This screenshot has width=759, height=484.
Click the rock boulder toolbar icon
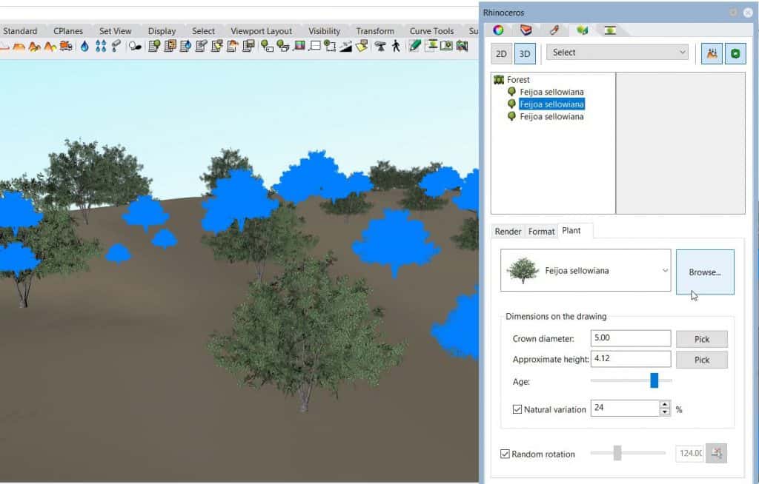pyautogui.click(x=135, y=47)
